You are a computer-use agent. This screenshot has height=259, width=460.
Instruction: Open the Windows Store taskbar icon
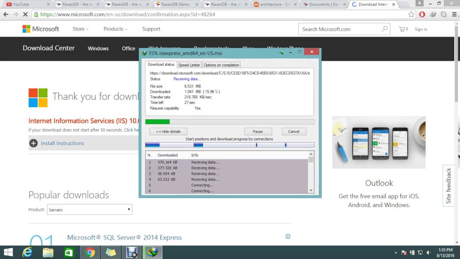coord(69,252)
